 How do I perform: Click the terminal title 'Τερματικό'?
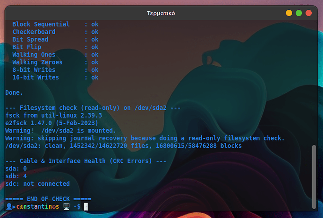(161, 14)
